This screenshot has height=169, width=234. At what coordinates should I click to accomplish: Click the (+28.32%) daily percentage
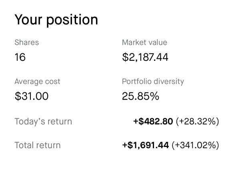tap(198, 121)
